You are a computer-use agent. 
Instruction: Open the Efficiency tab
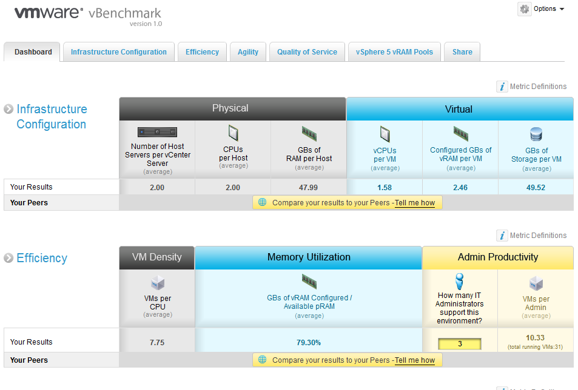pyautogui.click(x=202, y=52)
